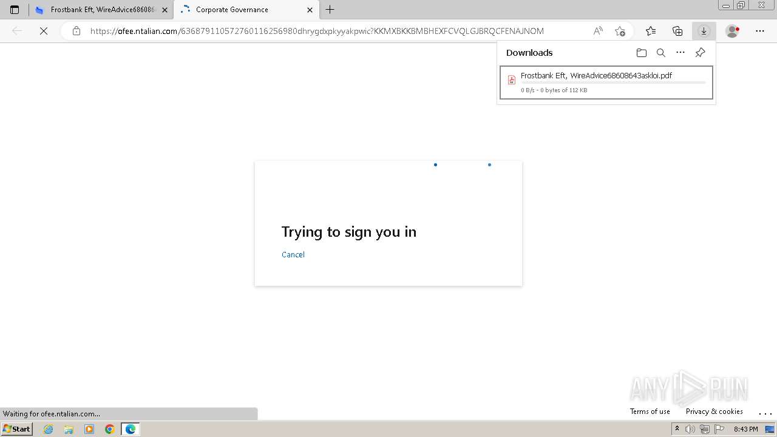777x437 pixels.
Task: Open Read aloud icon in address bar
Action: [x=598, y=31]
